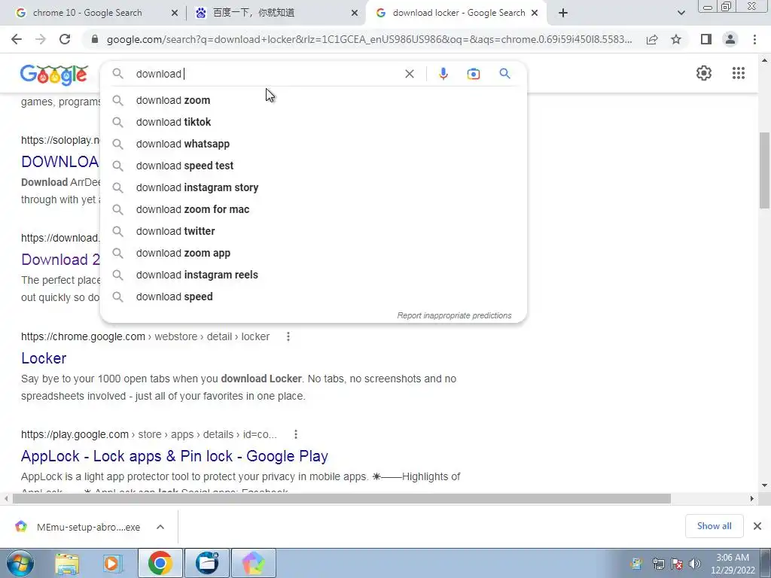
Task: Choose suggestion download instagram story
Action: coord(313,187)
